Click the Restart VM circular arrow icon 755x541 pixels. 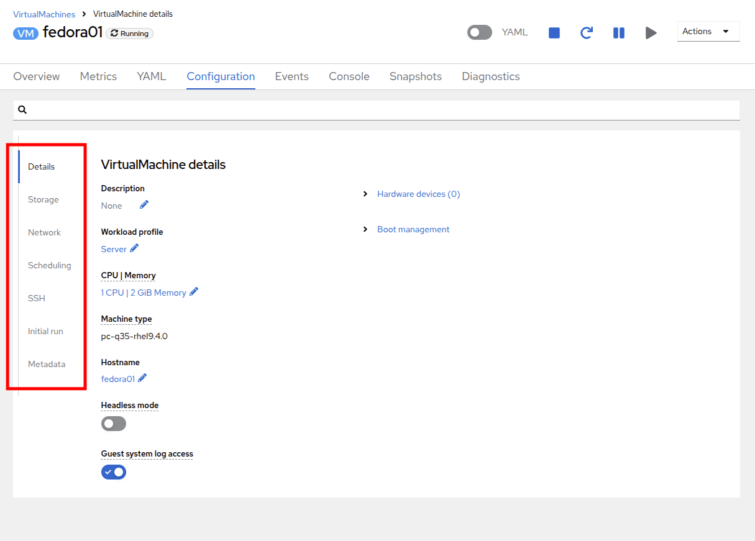586,33
